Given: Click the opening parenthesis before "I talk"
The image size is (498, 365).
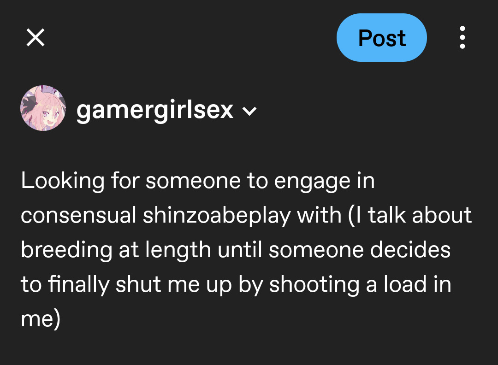Looking at the screenshot, I should click(351, 215).
